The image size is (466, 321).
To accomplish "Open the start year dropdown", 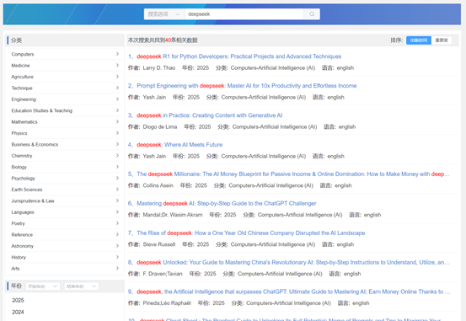I will pos(42,286).
